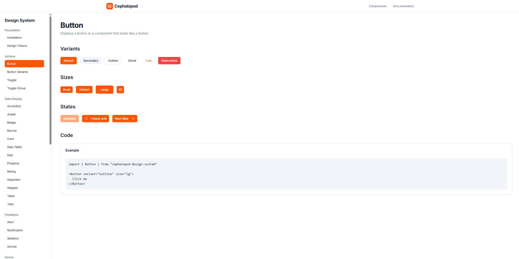
Task: Navigate to Data Table in the sidebar
Action: (x=24, y=147)
